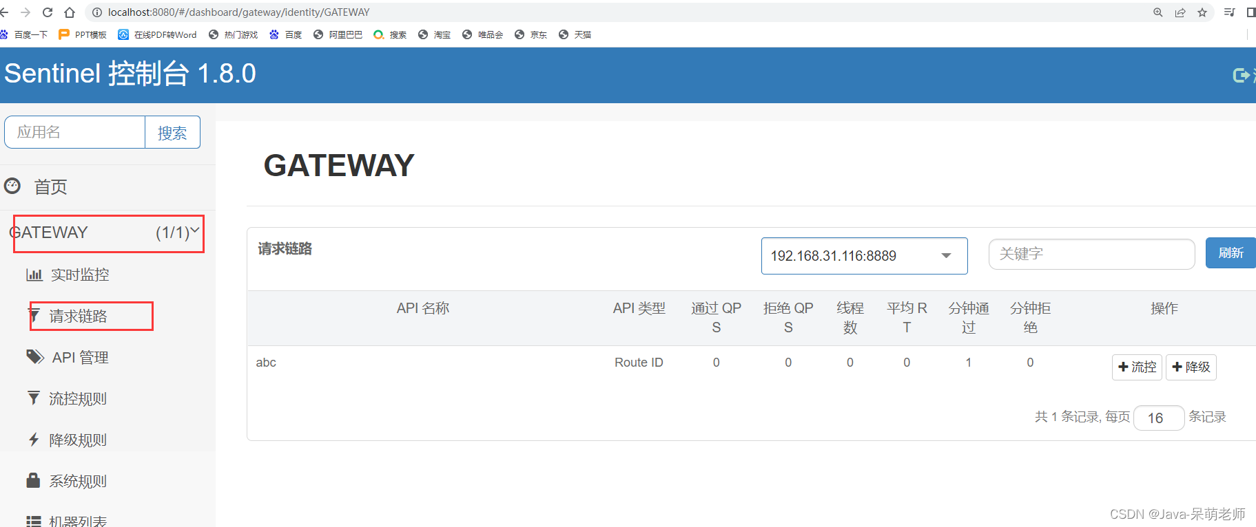Click the 应用名 search field
This screenshot has width=1256, height=527.
pyautogui.click(x=74, y=132)
